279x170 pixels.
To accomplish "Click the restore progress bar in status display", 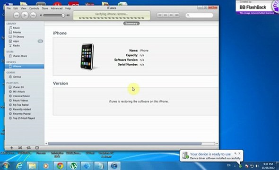I will pyautogui.click(x=112, y=18).
